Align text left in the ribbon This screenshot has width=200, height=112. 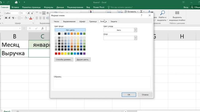37,18
